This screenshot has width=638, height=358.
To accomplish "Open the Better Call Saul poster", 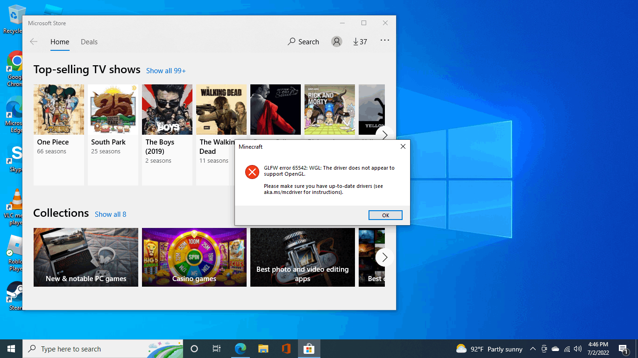I will click(x=276, y=110).
